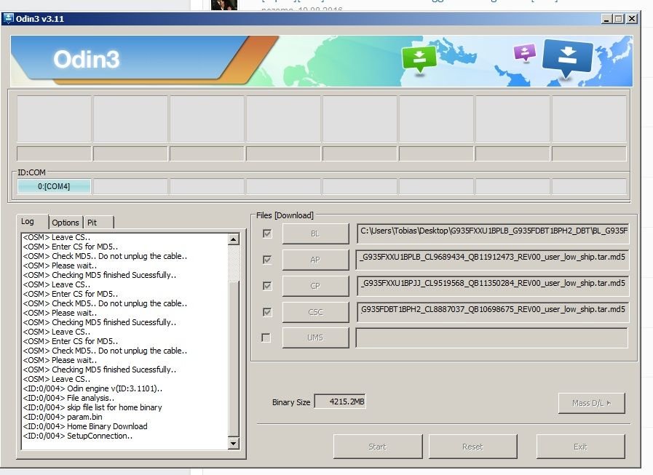Click the Start button
The image size is (653, 475).
point(378,447)
